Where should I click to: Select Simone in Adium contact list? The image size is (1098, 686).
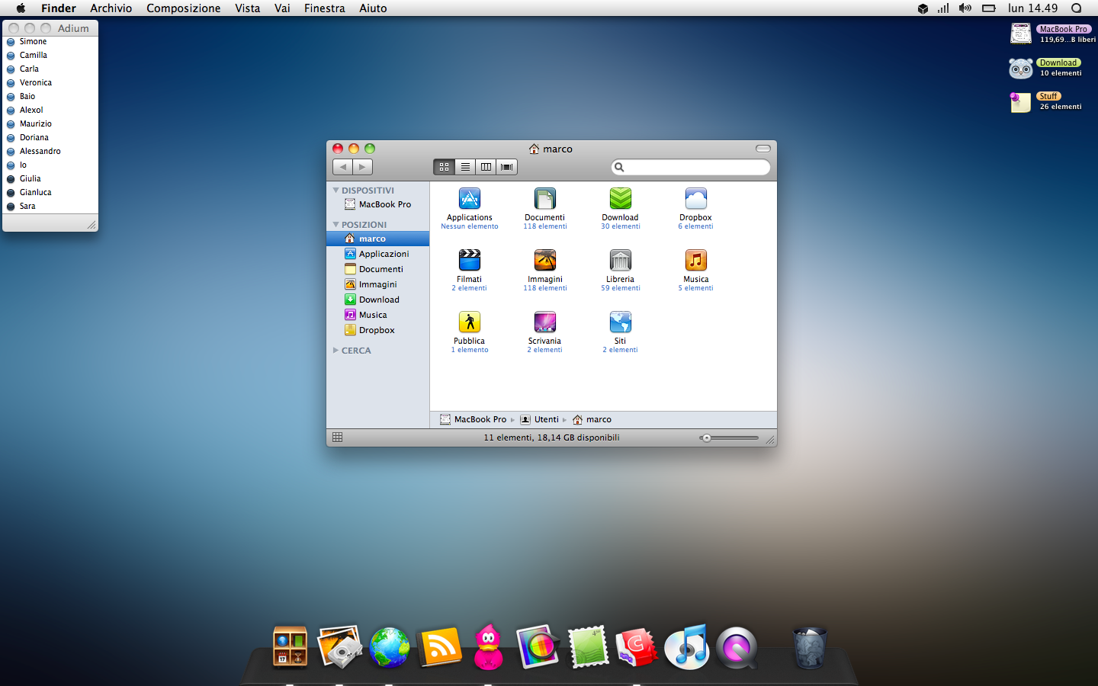[50, 42]
